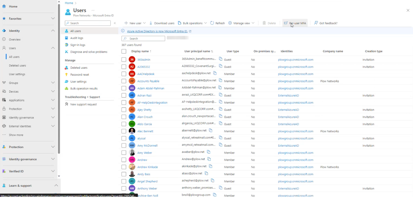Click the Users blade header icon
The height and width of the screenshot is (198, 413).
pos(68,12)
